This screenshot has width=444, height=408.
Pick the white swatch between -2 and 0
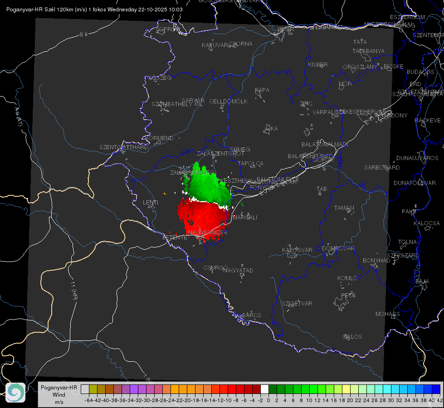(264, 389)
